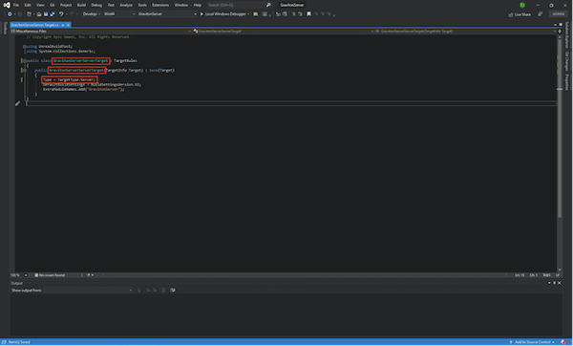This screenshot has height=346, width=573.
Task: Click the search magnifier icon
Action: click(268, 5)
